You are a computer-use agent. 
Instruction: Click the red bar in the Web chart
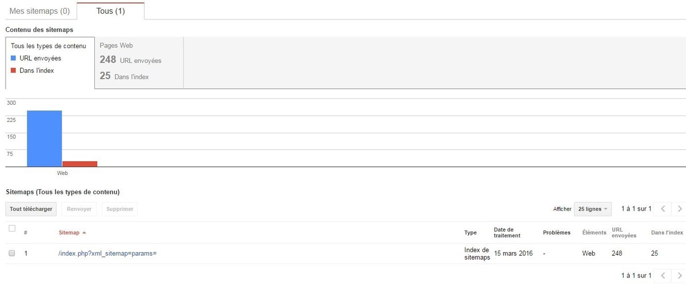pyautogui.click(x=79, y=164)
